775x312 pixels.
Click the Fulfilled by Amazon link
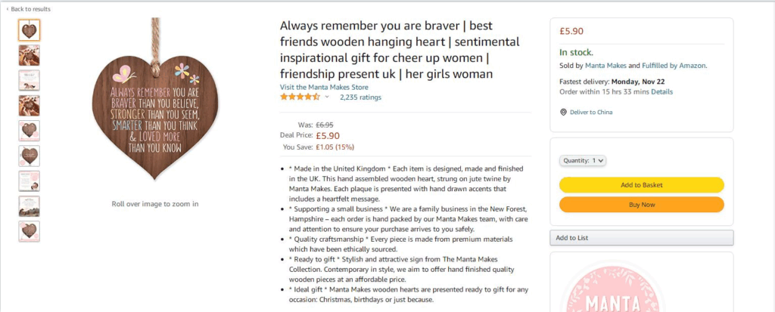pos(674,65)
